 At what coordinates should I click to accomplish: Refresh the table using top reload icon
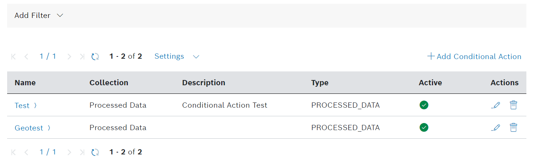95,56
